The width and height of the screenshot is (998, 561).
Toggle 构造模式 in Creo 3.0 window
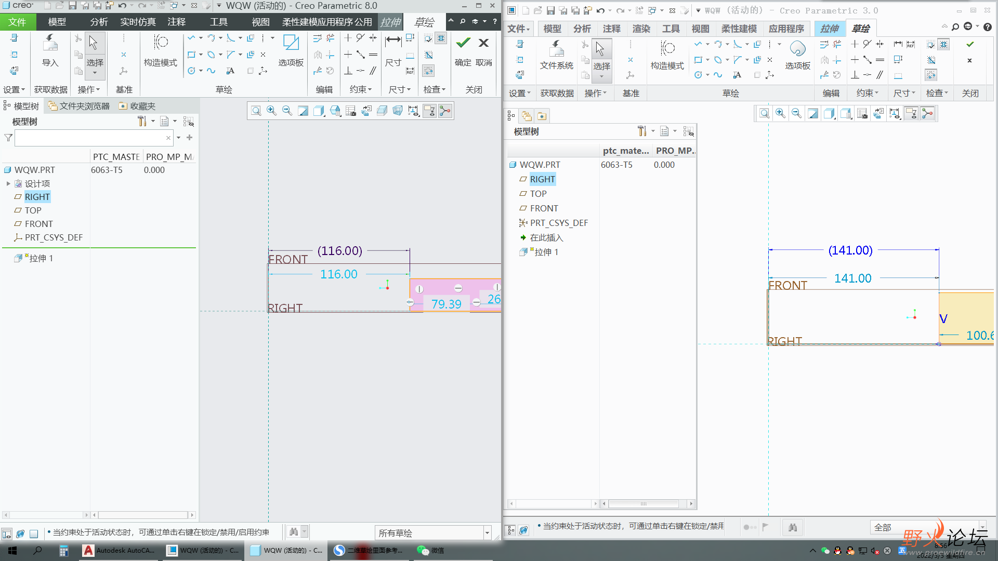pos(667,55)
